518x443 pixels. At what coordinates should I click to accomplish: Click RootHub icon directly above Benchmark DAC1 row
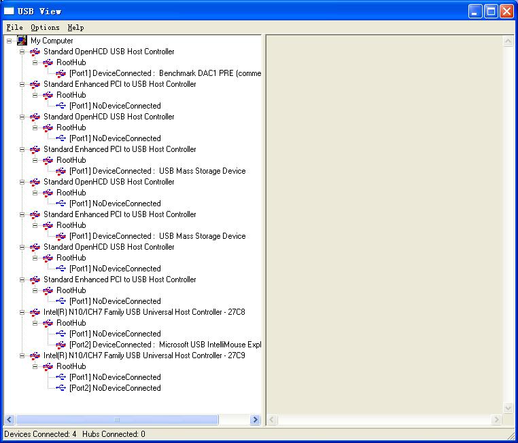(x=48, y=62)
